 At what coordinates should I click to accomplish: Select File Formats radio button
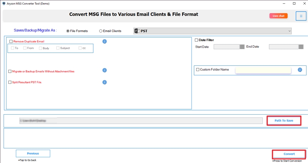pyautogui.click(x=68, y=31)
